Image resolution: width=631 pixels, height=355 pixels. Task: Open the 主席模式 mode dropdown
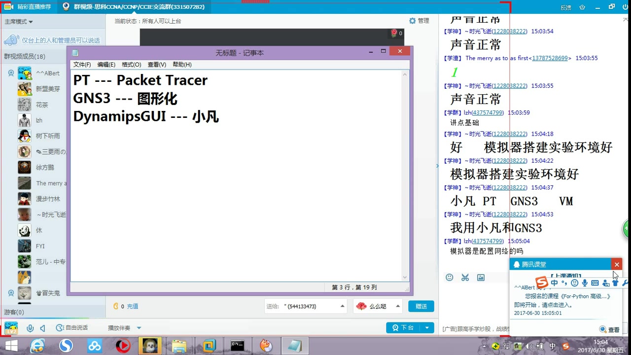tap(19, 22)
